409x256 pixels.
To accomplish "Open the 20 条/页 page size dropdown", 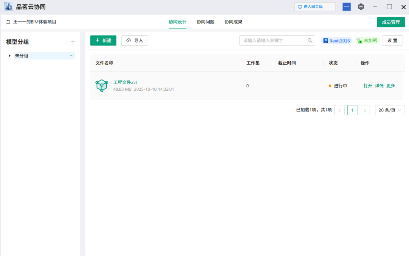I will [390, 110].
